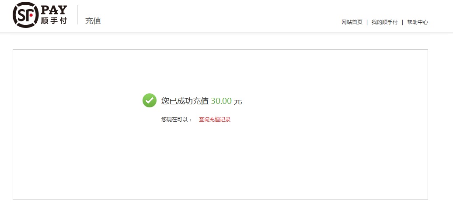Image resolution: width=453 pixels, height=213 pixels.
Task: Click the page background below the panel
Action: pyautogui.click(x=220, y=206)
